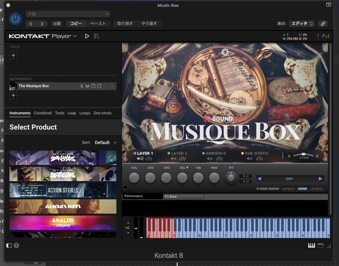Switch to the Loops tab
The image size is (339, 266).
point(85,113)
